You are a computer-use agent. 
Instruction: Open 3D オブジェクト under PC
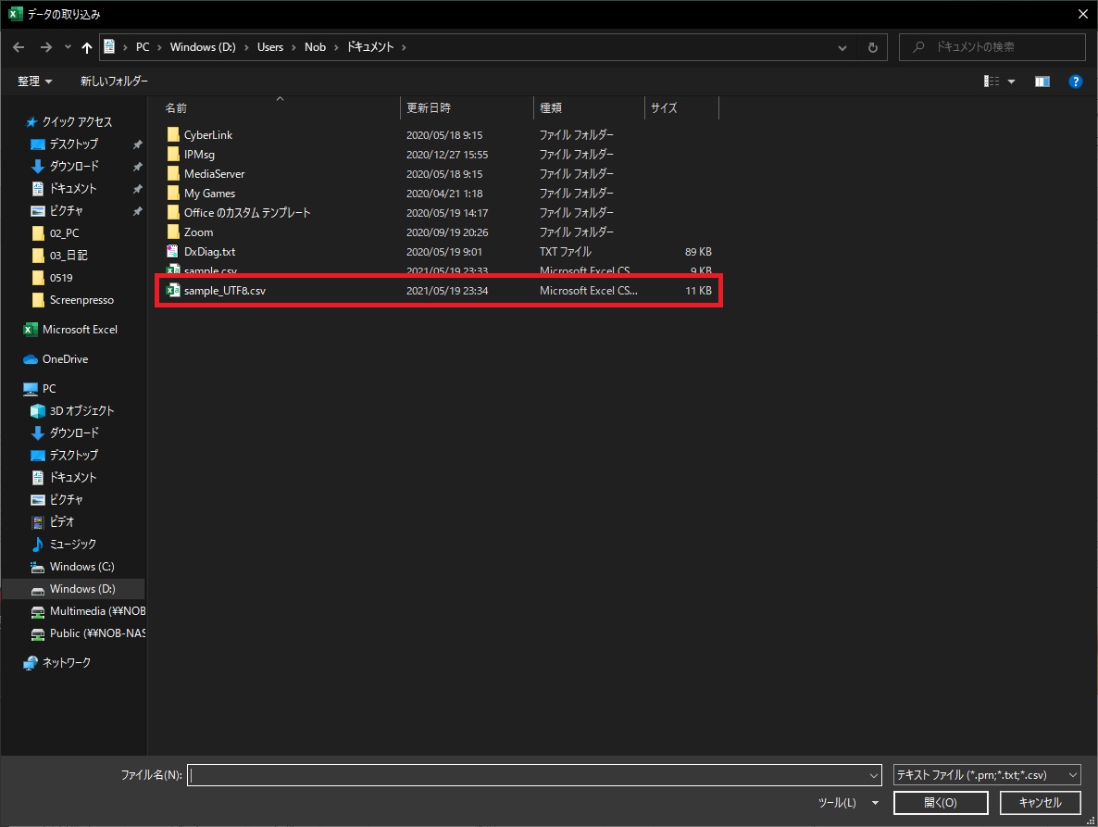(81, 411)
